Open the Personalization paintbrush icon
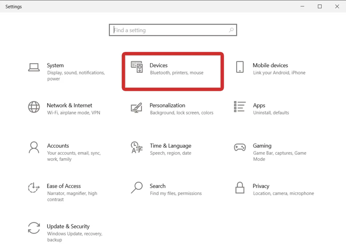Viewport: 346px width, 250px height. tap(137, 107)
